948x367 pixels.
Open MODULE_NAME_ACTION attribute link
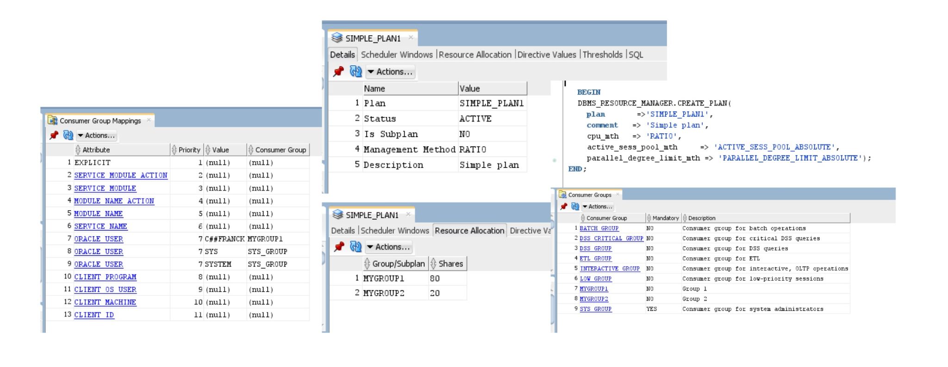[114, 201]
